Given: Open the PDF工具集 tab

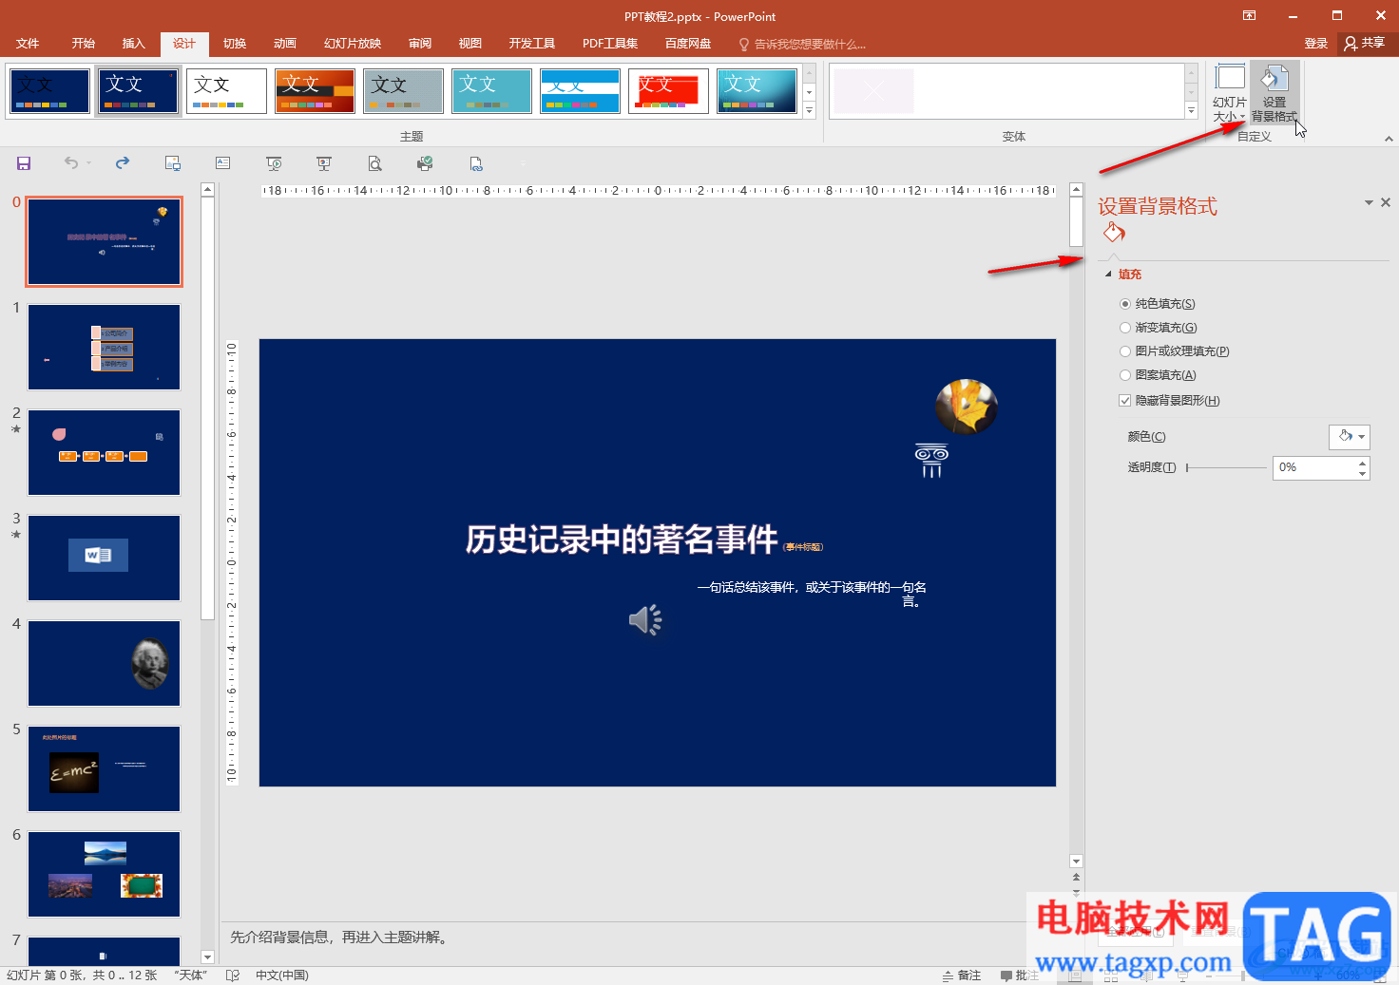Looking at the screenshot, I should pyautogui.click(x=610, y=44).
